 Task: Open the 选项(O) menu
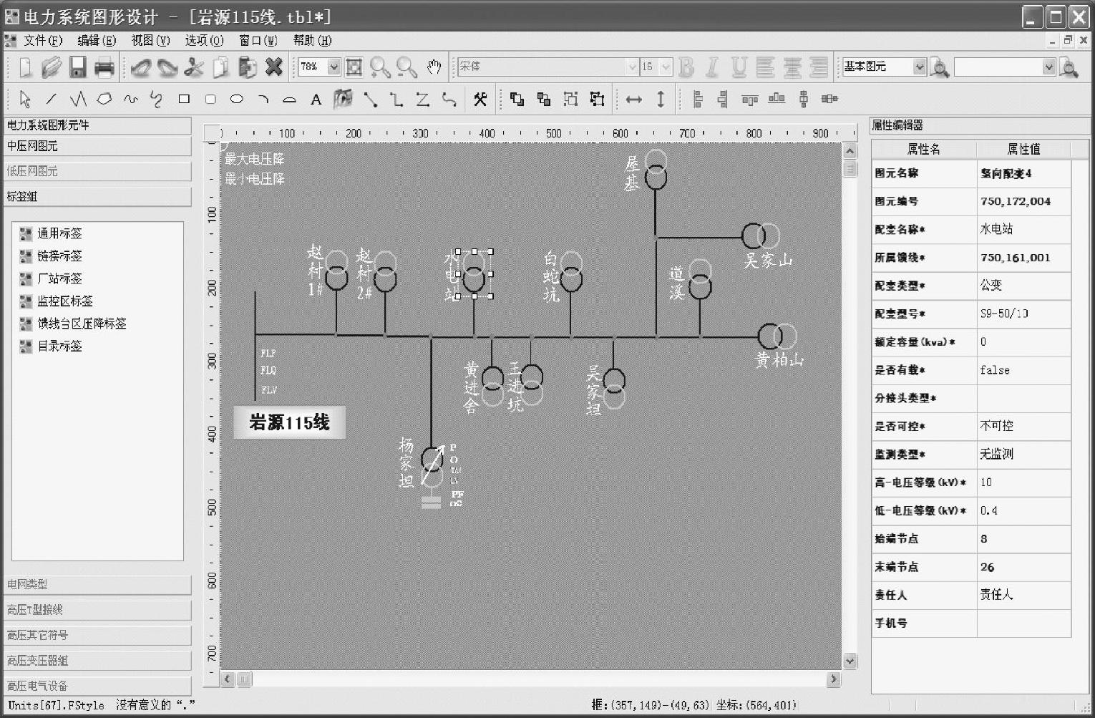coord(204,40)
